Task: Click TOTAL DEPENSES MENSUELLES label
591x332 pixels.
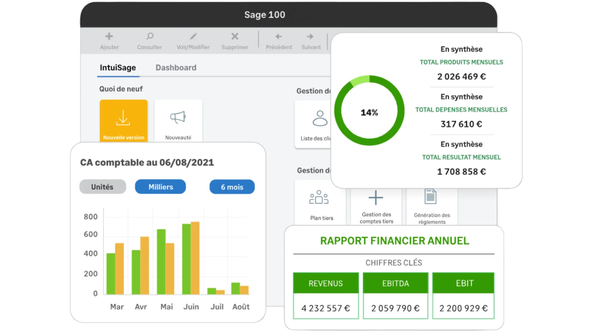Action: pyautogui.click(x=461, y=110)
